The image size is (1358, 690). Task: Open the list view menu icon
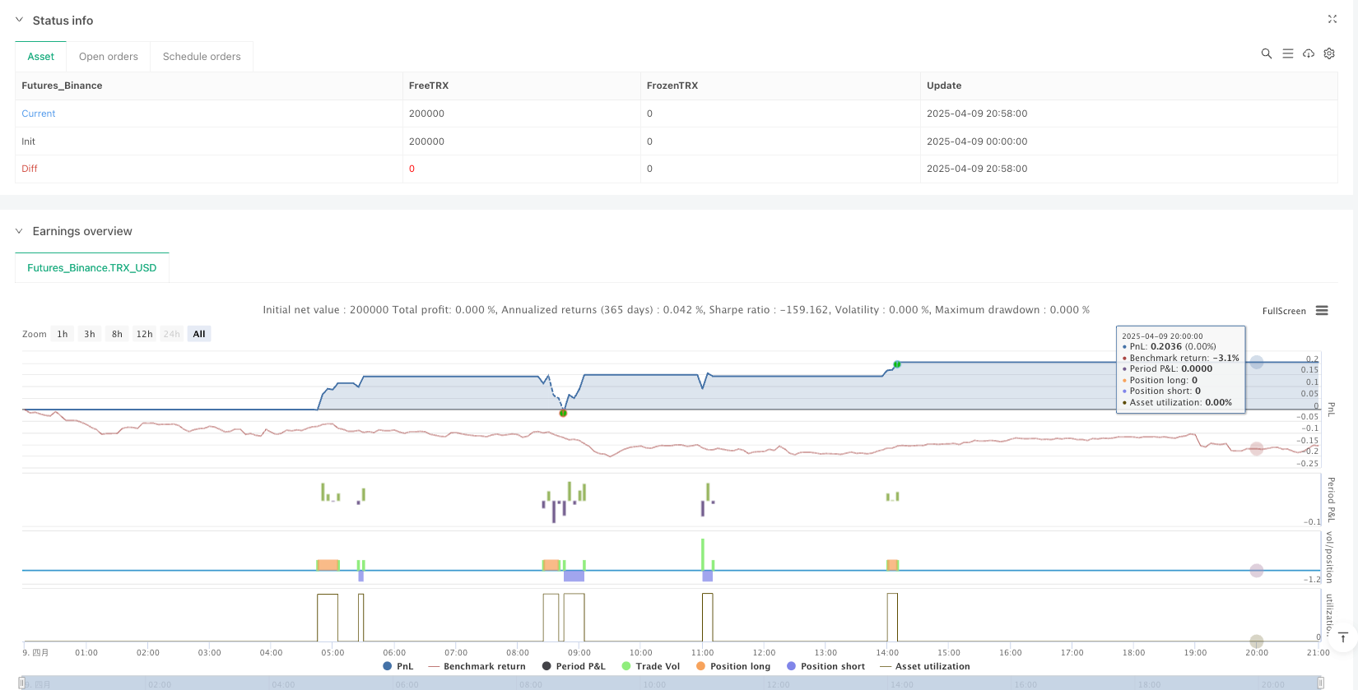(1288, 53)
